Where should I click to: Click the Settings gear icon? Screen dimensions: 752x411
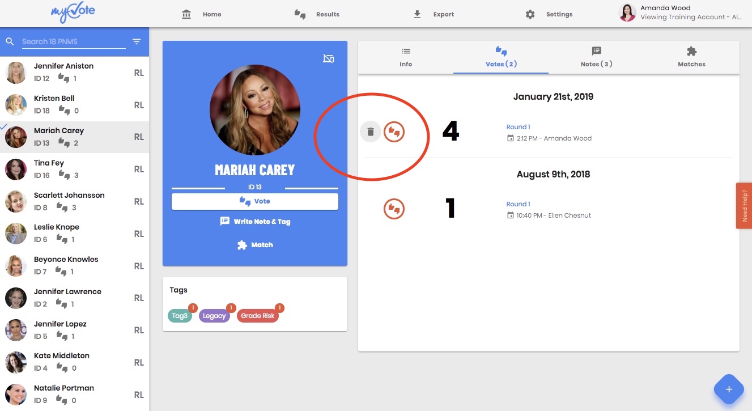click(x=530, y=14)
